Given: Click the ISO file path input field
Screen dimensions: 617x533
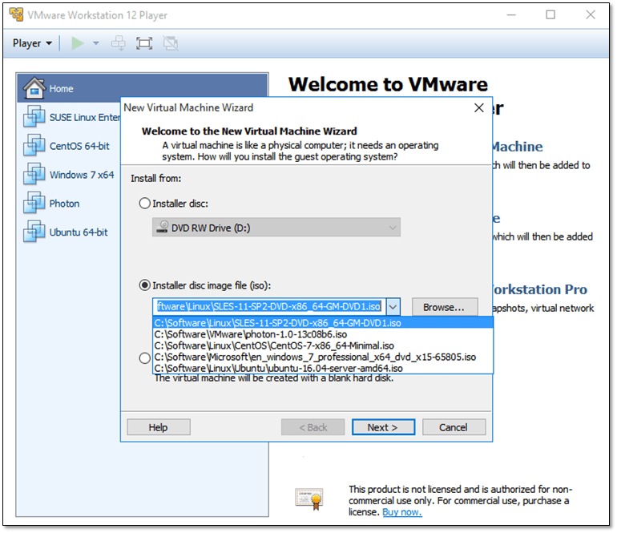Looking at the screenshot, I should pos(269,307).
